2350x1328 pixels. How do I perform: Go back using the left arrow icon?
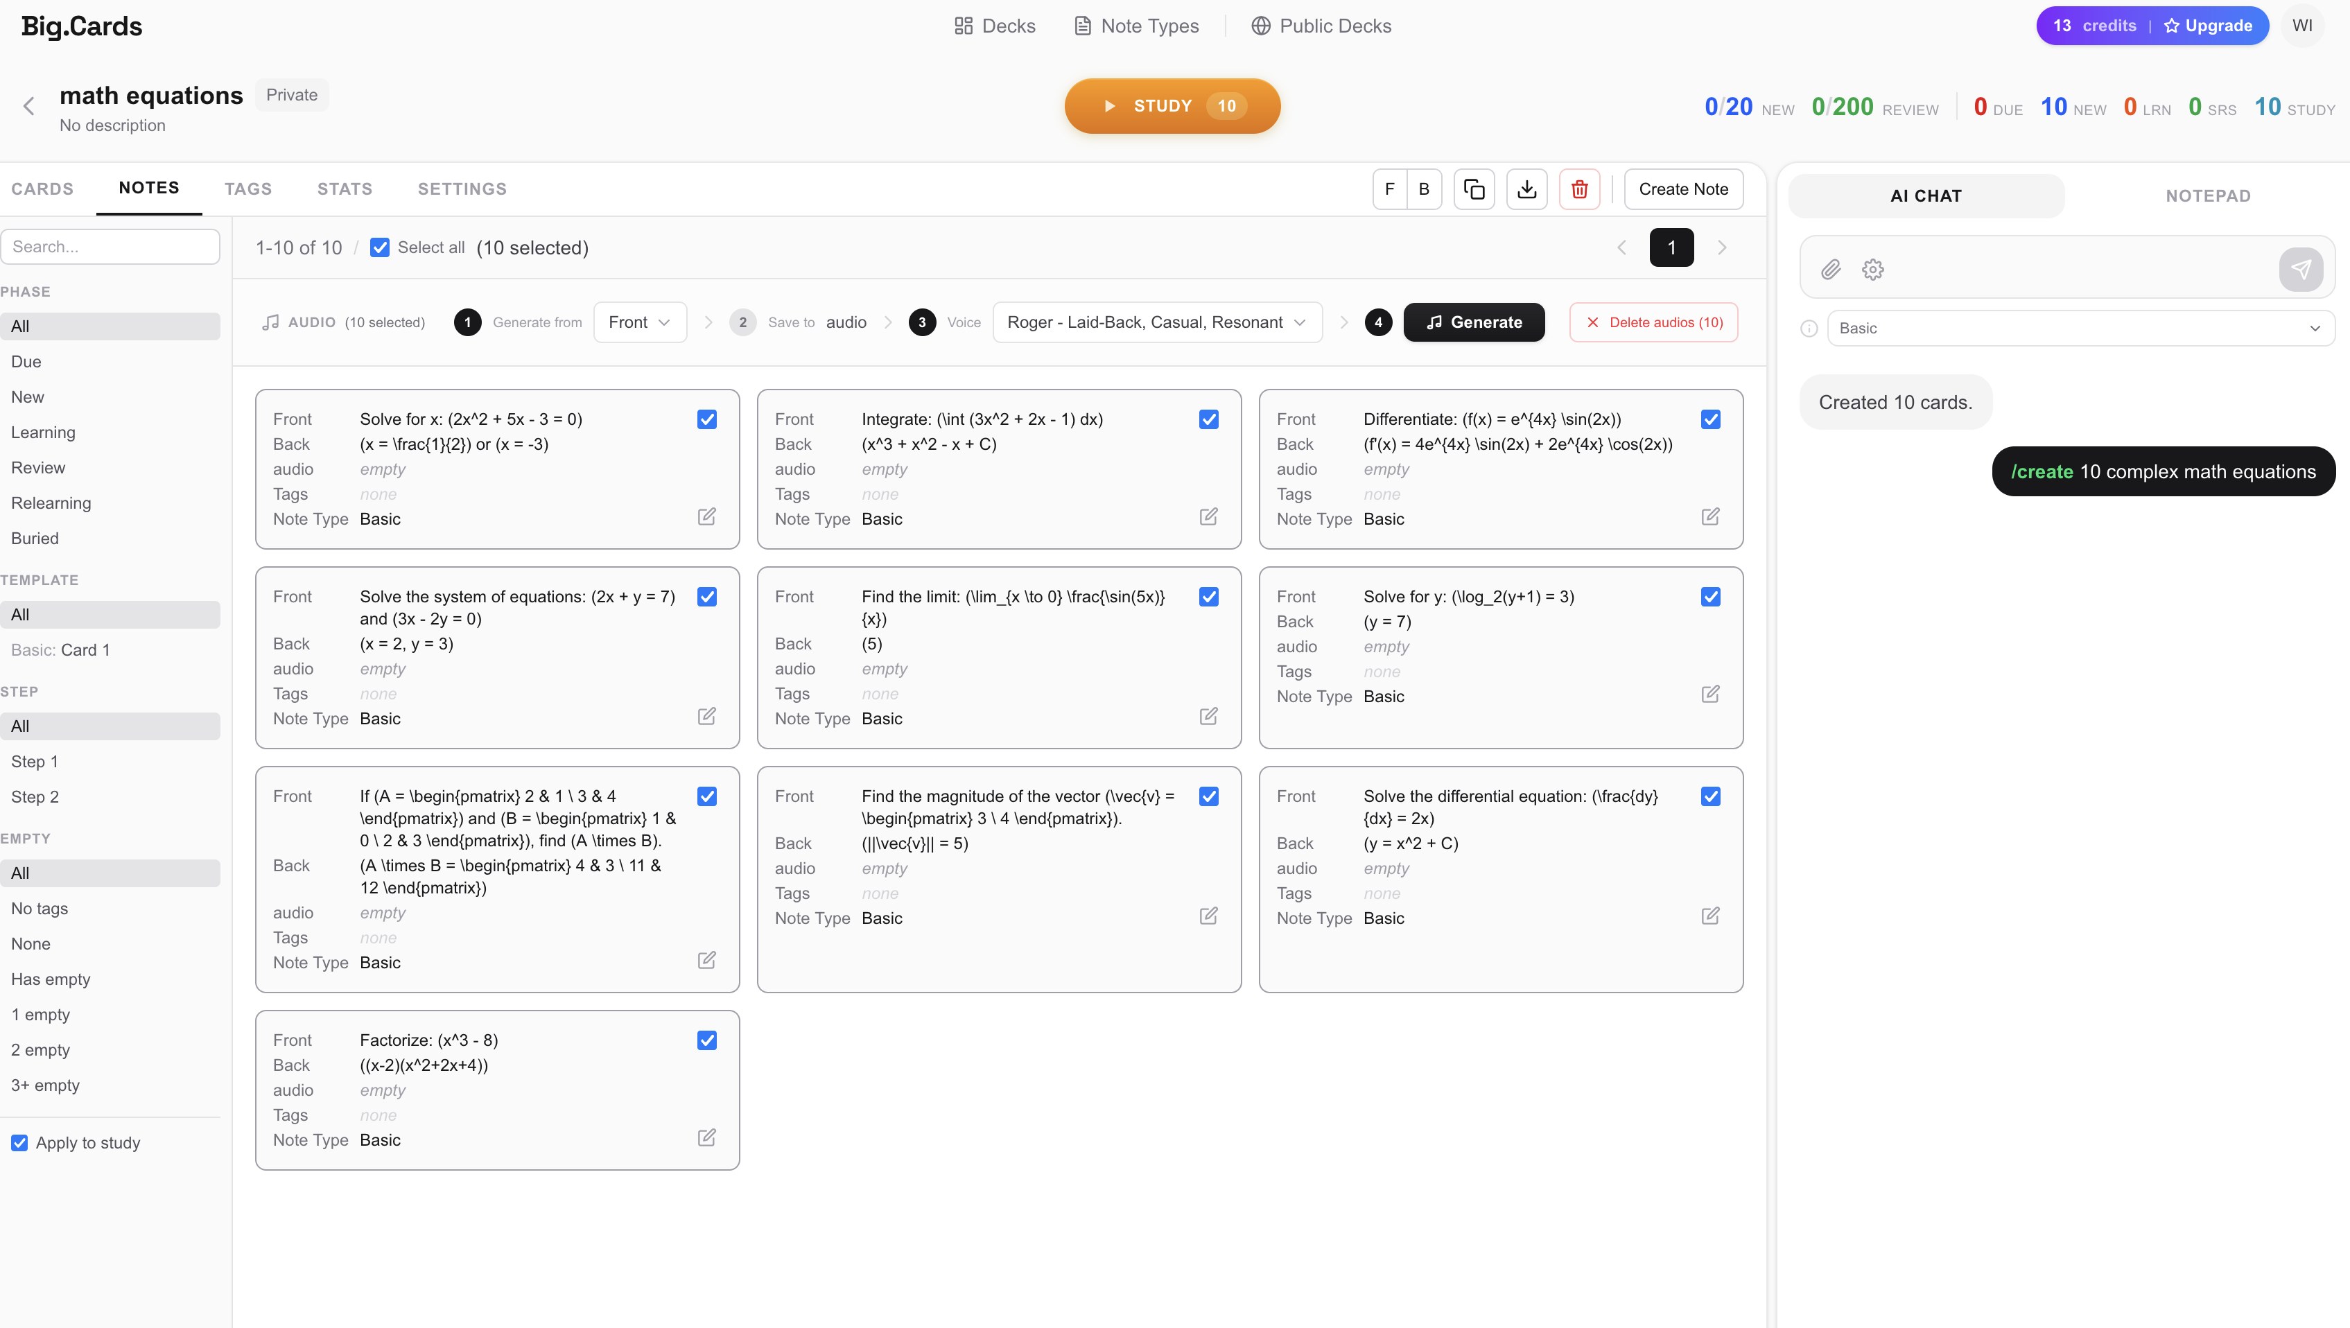[29, 106]
